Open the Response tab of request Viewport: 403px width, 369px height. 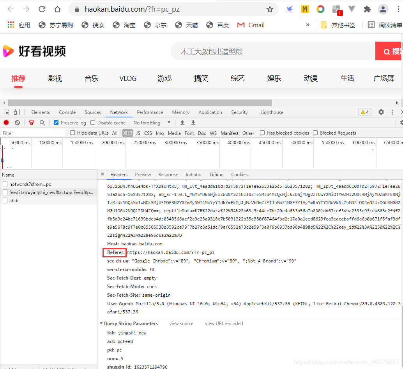click(x=168, y=174)
